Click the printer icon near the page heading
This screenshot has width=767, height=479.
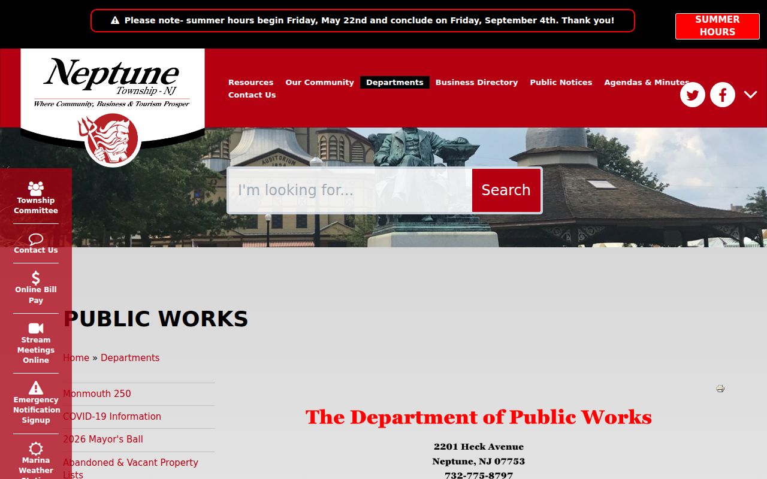coord(720,389)
